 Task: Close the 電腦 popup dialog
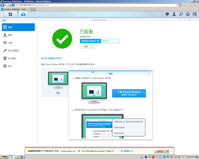(149, 74)
